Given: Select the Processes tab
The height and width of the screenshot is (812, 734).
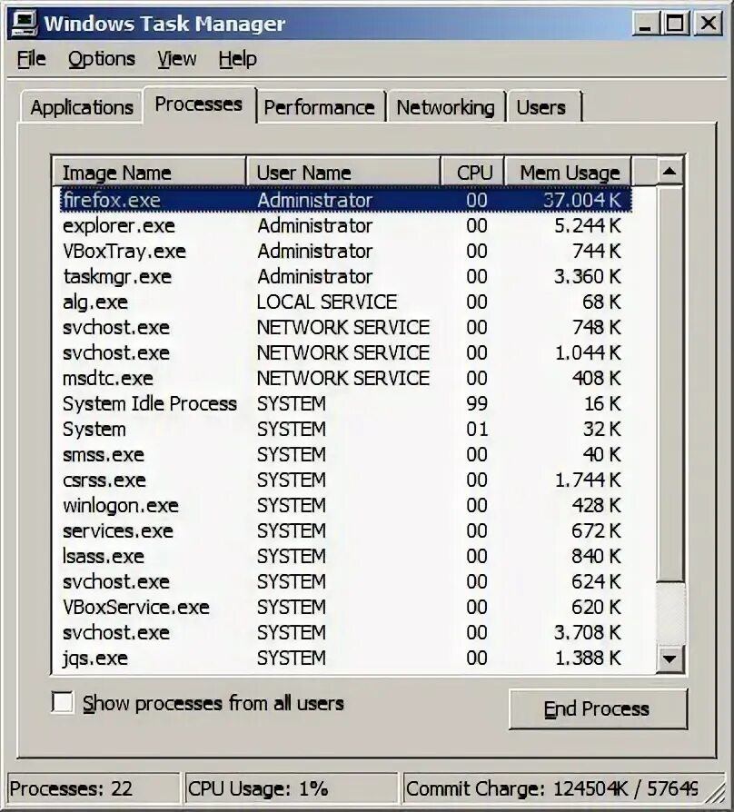Looking at the screenshot, I should pos(198,104).
